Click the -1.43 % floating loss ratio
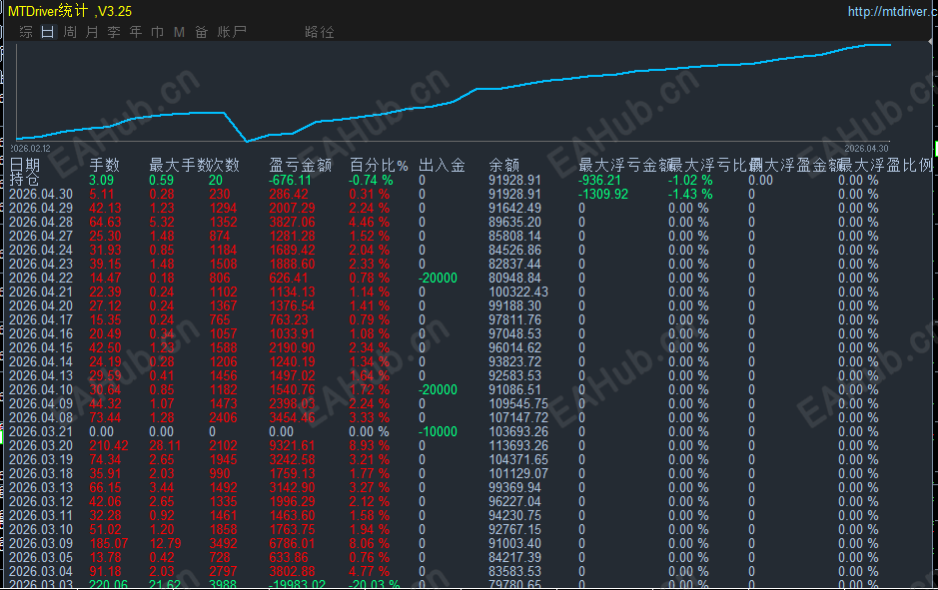Screen dimensions: 938x590 coord(690,195)
